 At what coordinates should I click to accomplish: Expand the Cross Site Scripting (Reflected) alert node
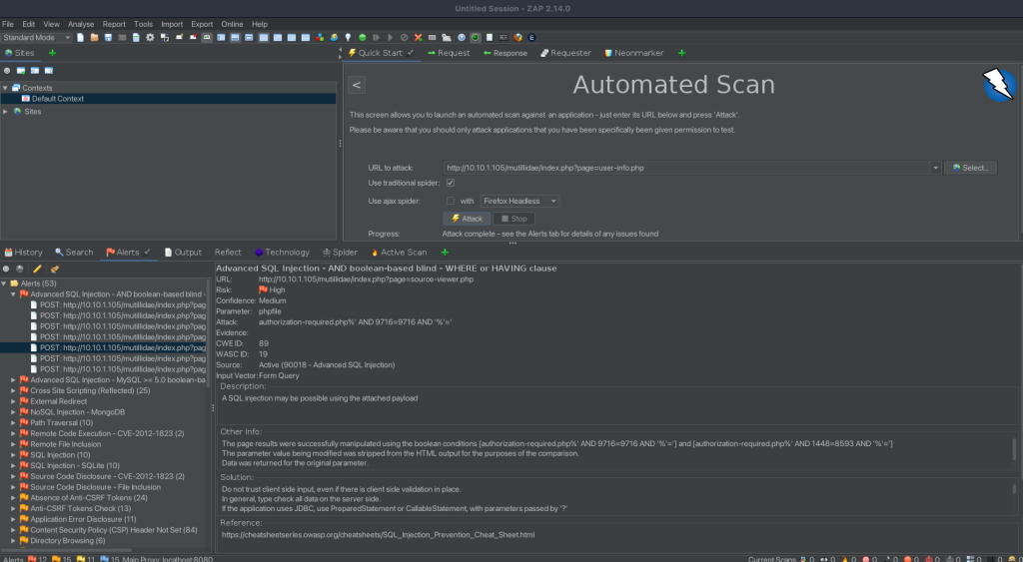tap(13, 390)
